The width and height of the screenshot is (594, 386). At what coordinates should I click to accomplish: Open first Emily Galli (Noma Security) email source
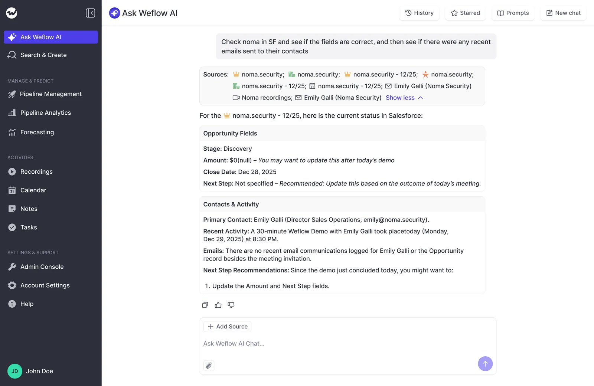428,86
